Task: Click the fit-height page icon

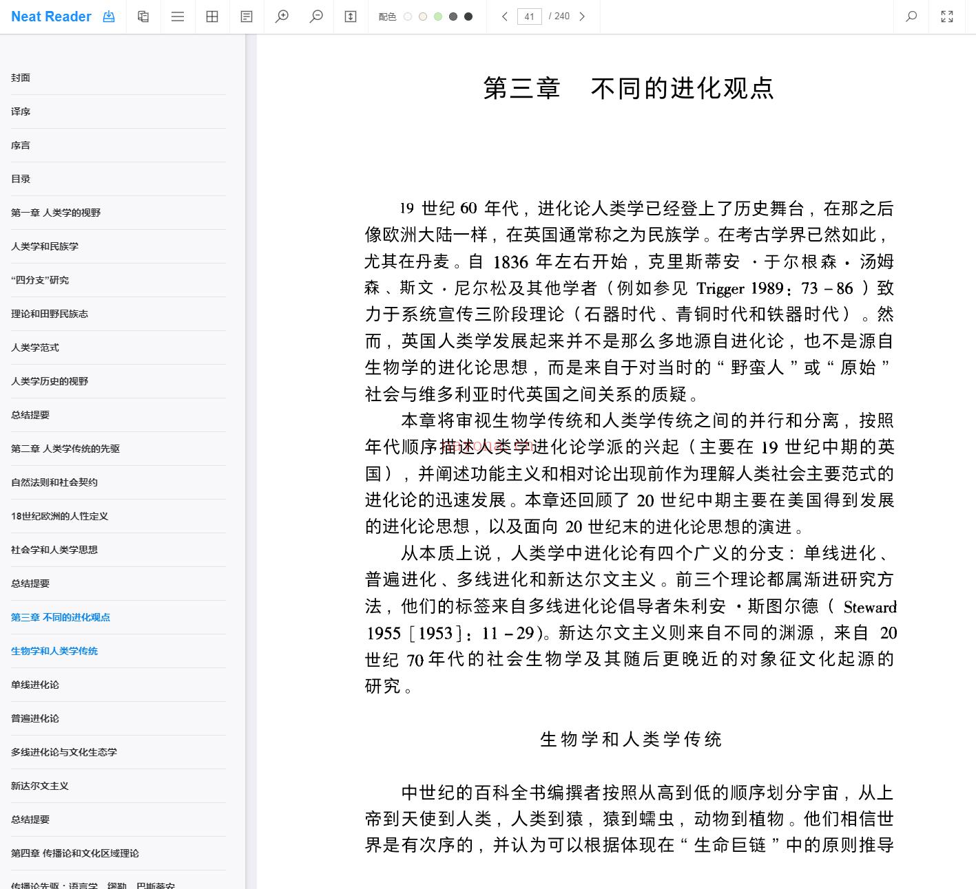Action: point(351,17)
